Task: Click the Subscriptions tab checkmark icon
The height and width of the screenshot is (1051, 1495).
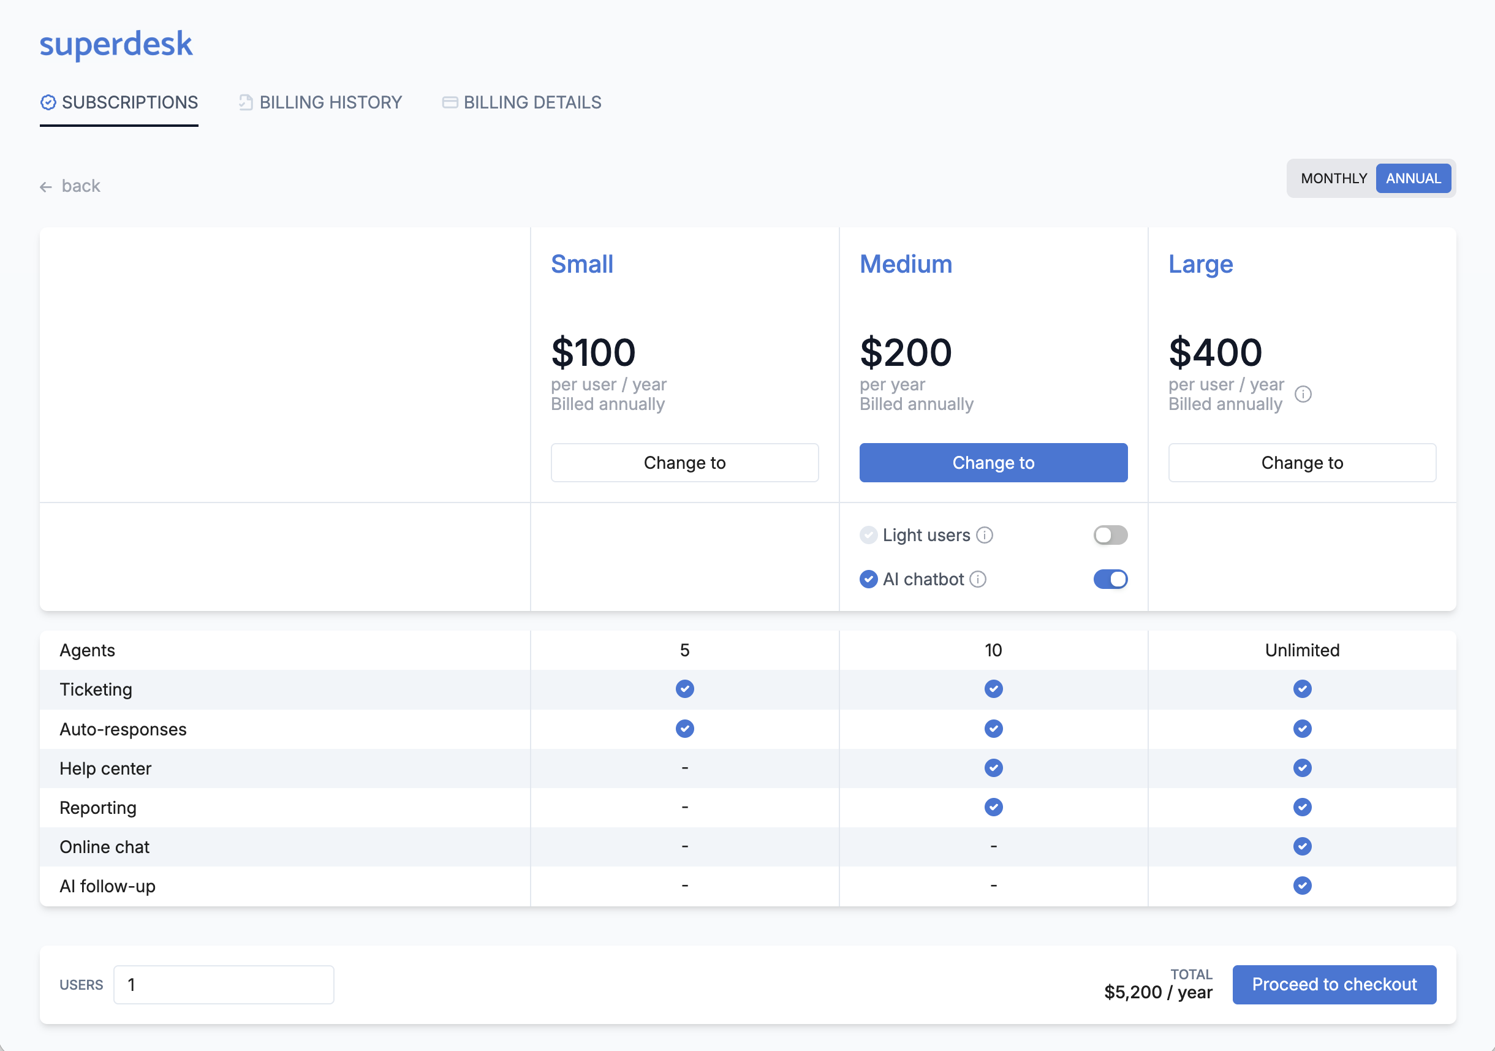Action: pos(48,102)
